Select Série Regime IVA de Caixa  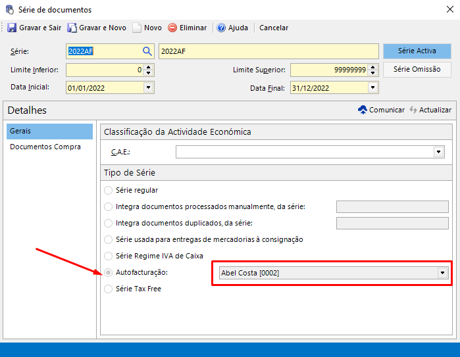coord(109,256)
